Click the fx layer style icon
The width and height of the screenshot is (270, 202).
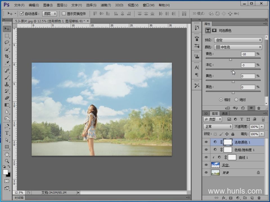coord(224,198)
